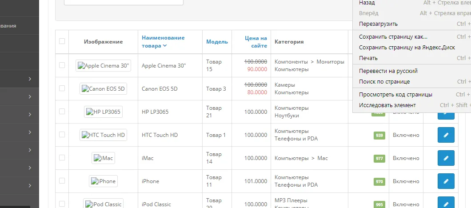The height and width of the screenshot is (208, 471).
Task: Enable the iMac row checkbox
Action: [62, 157]
